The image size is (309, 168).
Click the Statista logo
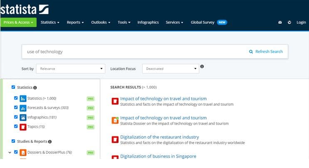click(25, 9)
